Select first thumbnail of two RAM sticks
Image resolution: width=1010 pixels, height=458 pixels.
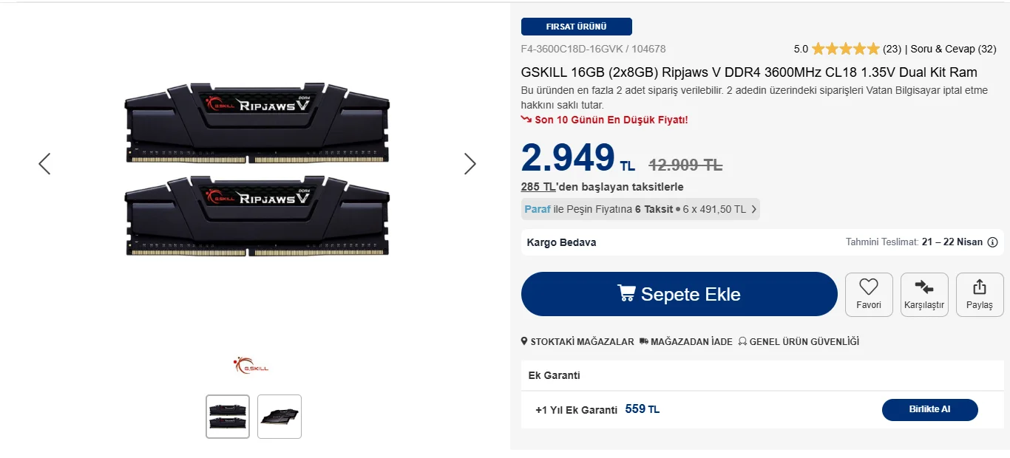228,417
